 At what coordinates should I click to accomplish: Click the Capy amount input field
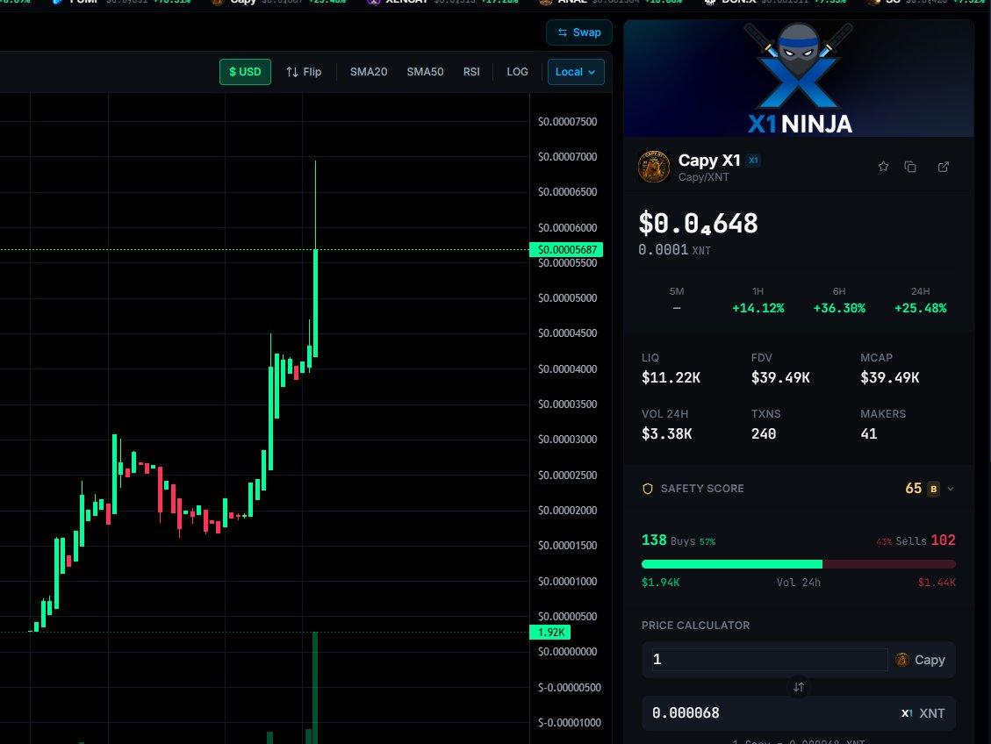(770, 660)
